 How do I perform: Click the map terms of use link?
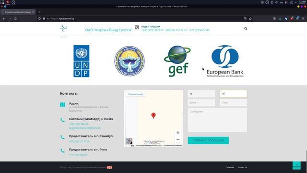click(173, 146)
